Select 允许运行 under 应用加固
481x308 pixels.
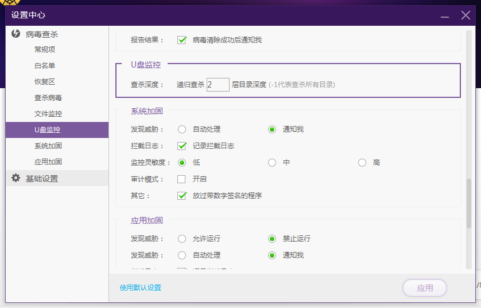pos(182,239)
